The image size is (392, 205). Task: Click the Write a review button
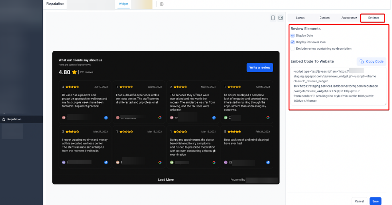(x=260, y=67)
